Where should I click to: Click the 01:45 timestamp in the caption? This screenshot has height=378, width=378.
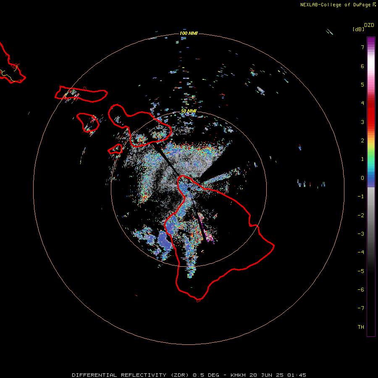(x=297, y=375)
